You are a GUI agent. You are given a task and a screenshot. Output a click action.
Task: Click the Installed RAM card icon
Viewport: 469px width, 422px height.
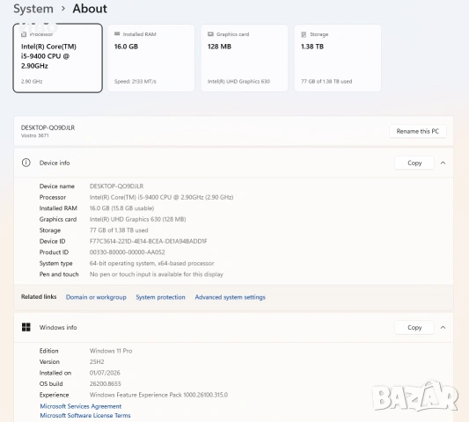coord(117,34)
